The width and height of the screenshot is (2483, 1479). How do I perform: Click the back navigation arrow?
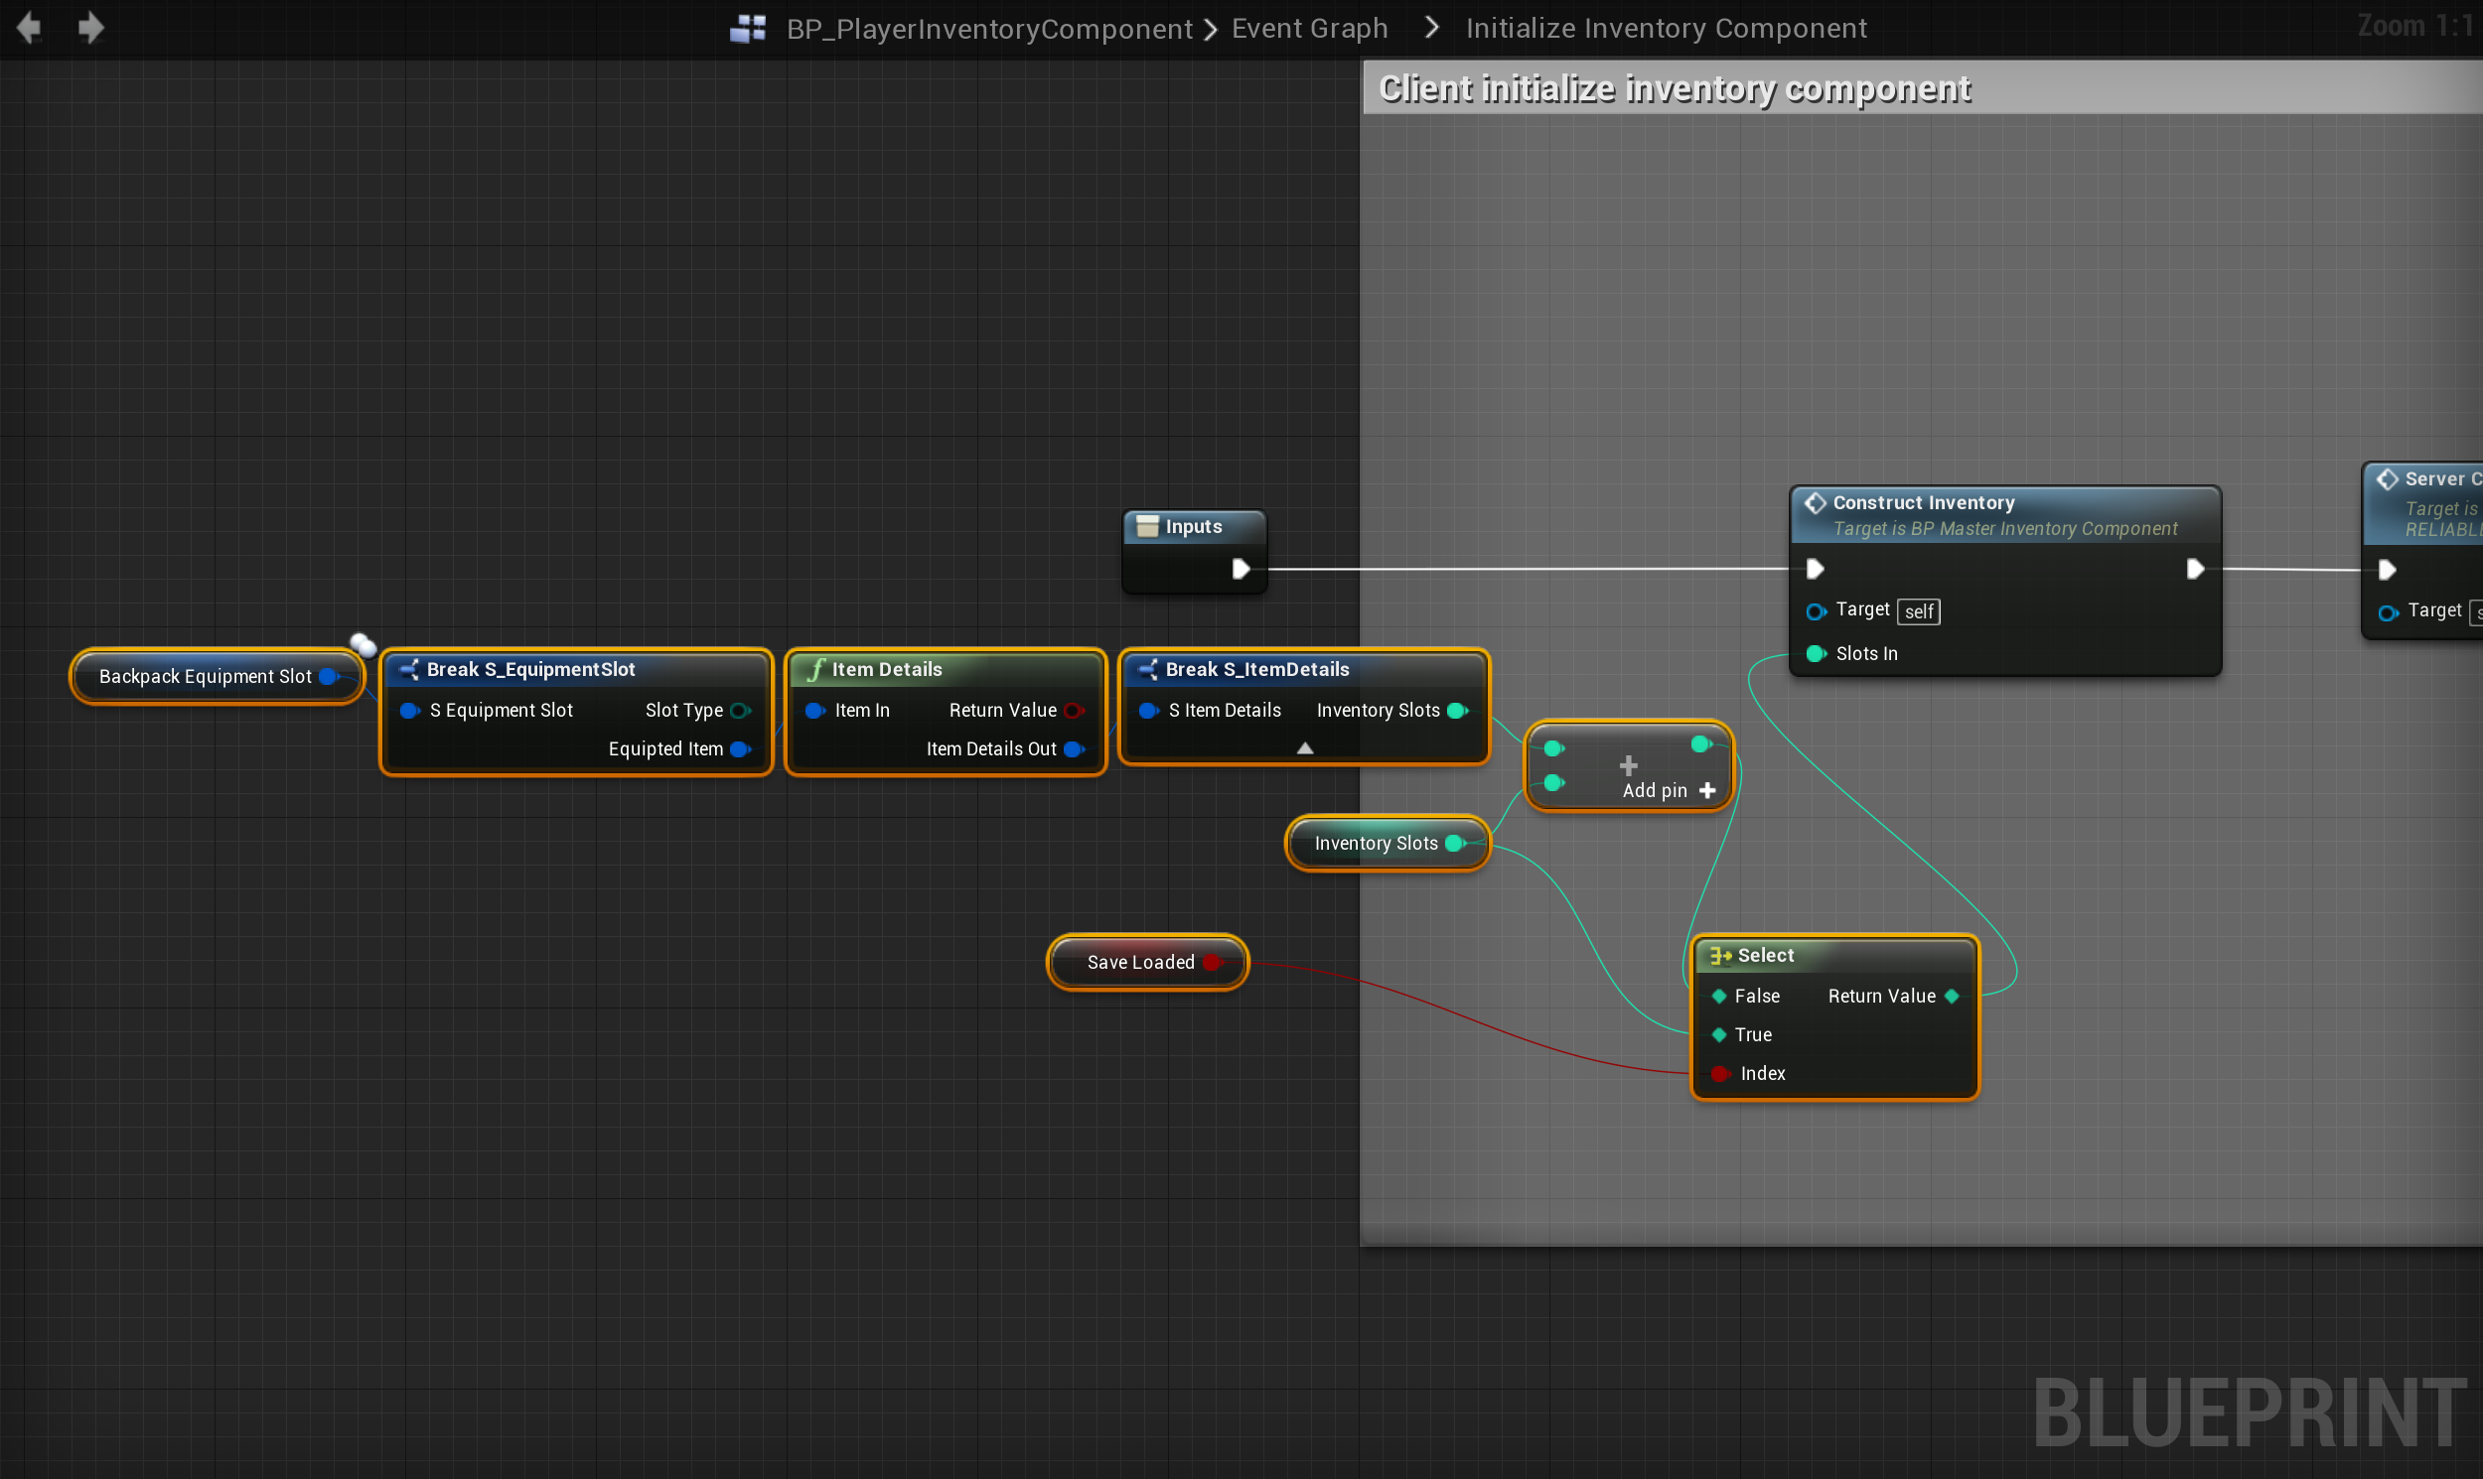[x=29, y=27]
